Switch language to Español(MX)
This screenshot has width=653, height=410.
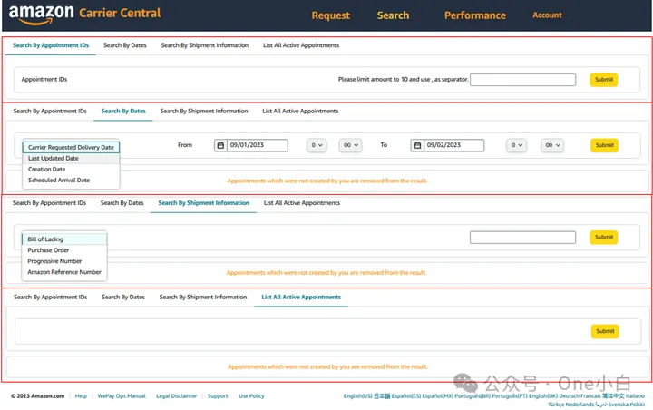click(438, 396)
